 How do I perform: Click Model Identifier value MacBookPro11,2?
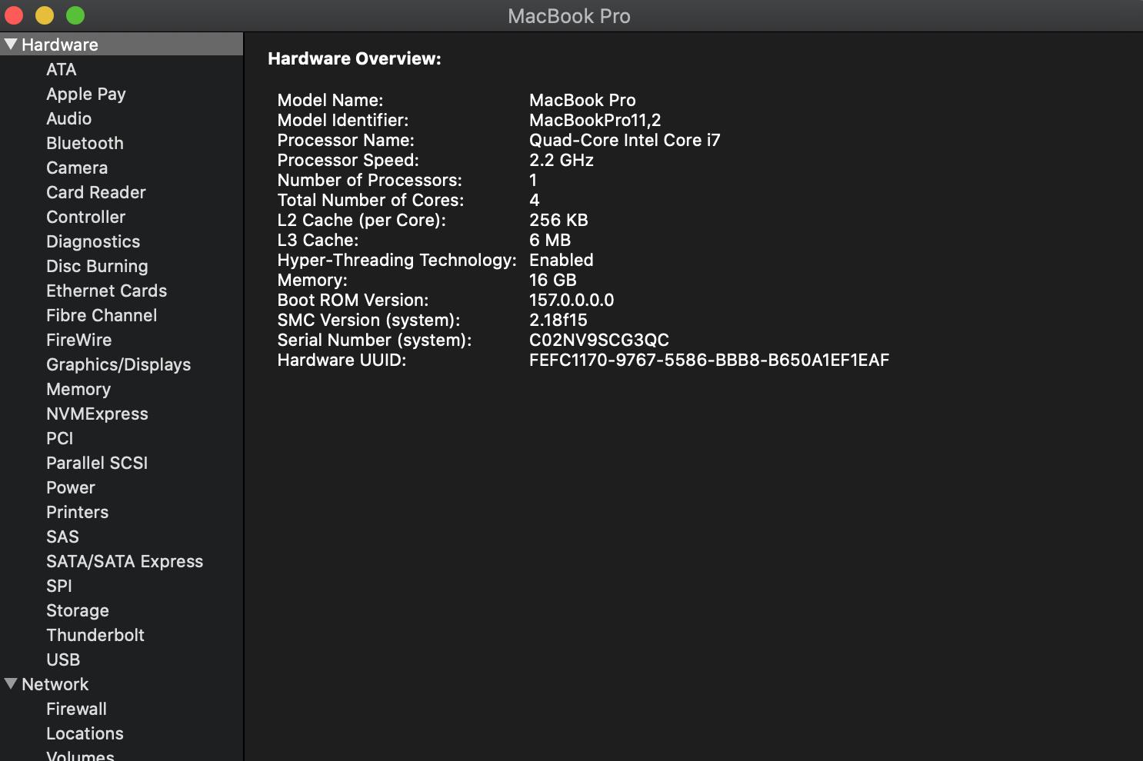[595, 121]
